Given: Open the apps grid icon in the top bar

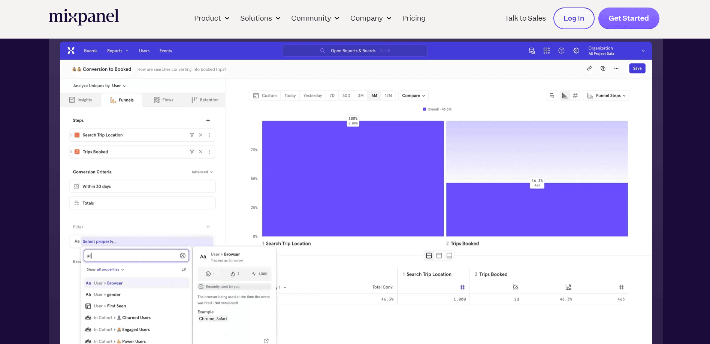Looking at the screenshot, I should tap(546, 50).
